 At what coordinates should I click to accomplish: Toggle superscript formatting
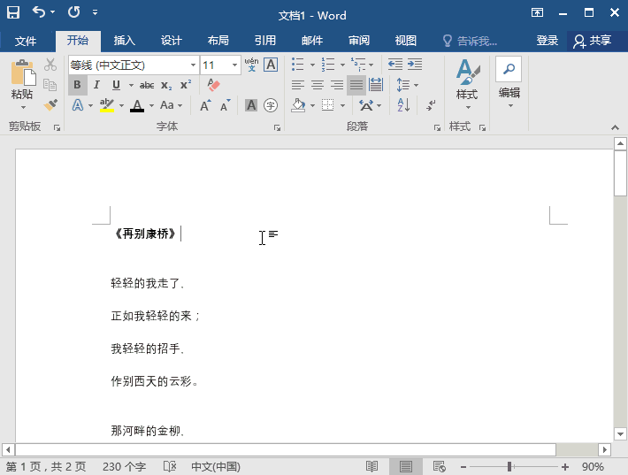point(186,85)
